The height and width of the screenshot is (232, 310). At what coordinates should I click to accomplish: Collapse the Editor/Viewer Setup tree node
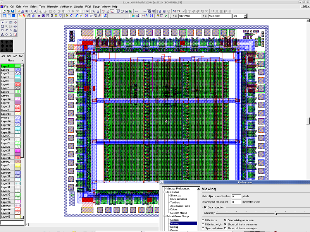(164, 216)
